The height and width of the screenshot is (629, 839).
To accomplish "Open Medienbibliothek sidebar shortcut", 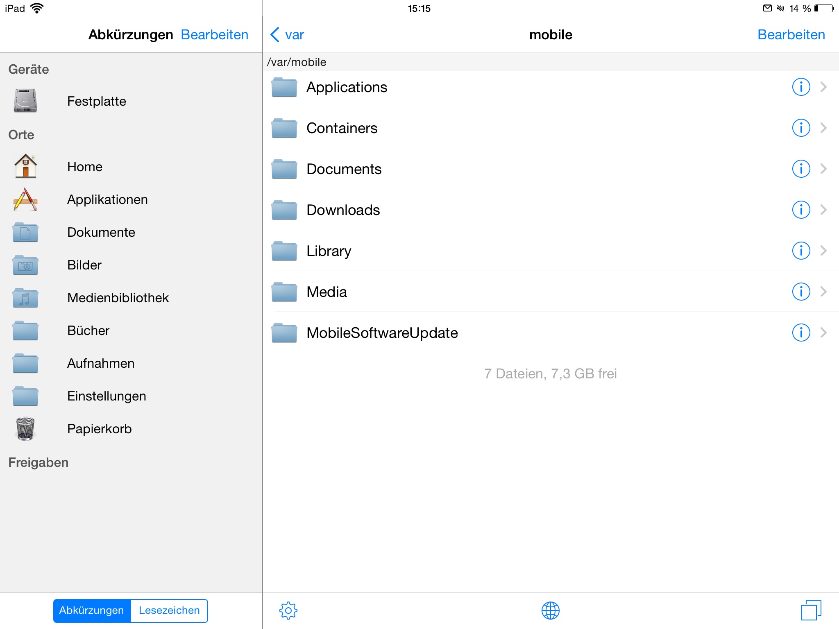I will [118, 298].
